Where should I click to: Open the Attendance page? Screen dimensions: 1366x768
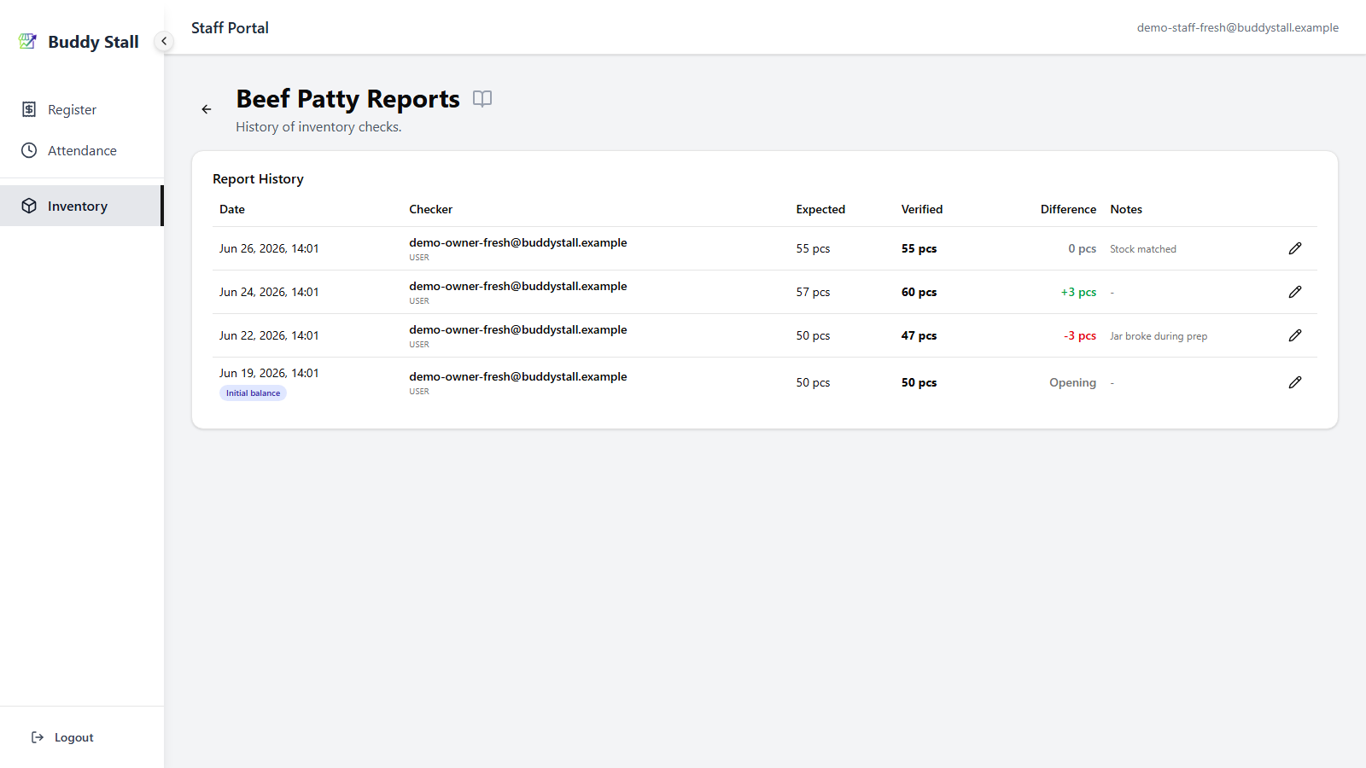click(x=82, y=150)
